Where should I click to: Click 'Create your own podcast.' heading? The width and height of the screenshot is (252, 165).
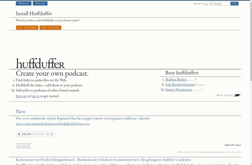52,74
